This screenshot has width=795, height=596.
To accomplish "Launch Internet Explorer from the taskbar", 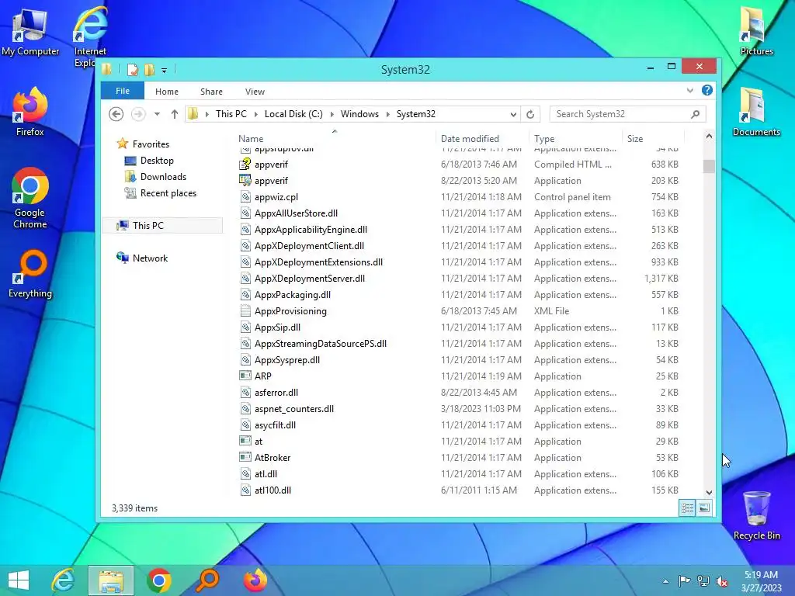I will tap(64, 580).
